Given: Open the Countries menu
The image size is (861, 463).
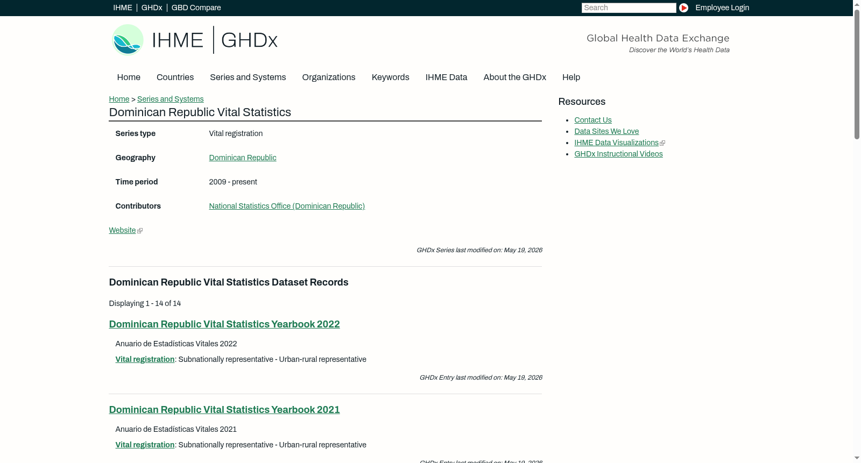Looking at the screenshot, I should pyautogui.click(x=175, y=77).
